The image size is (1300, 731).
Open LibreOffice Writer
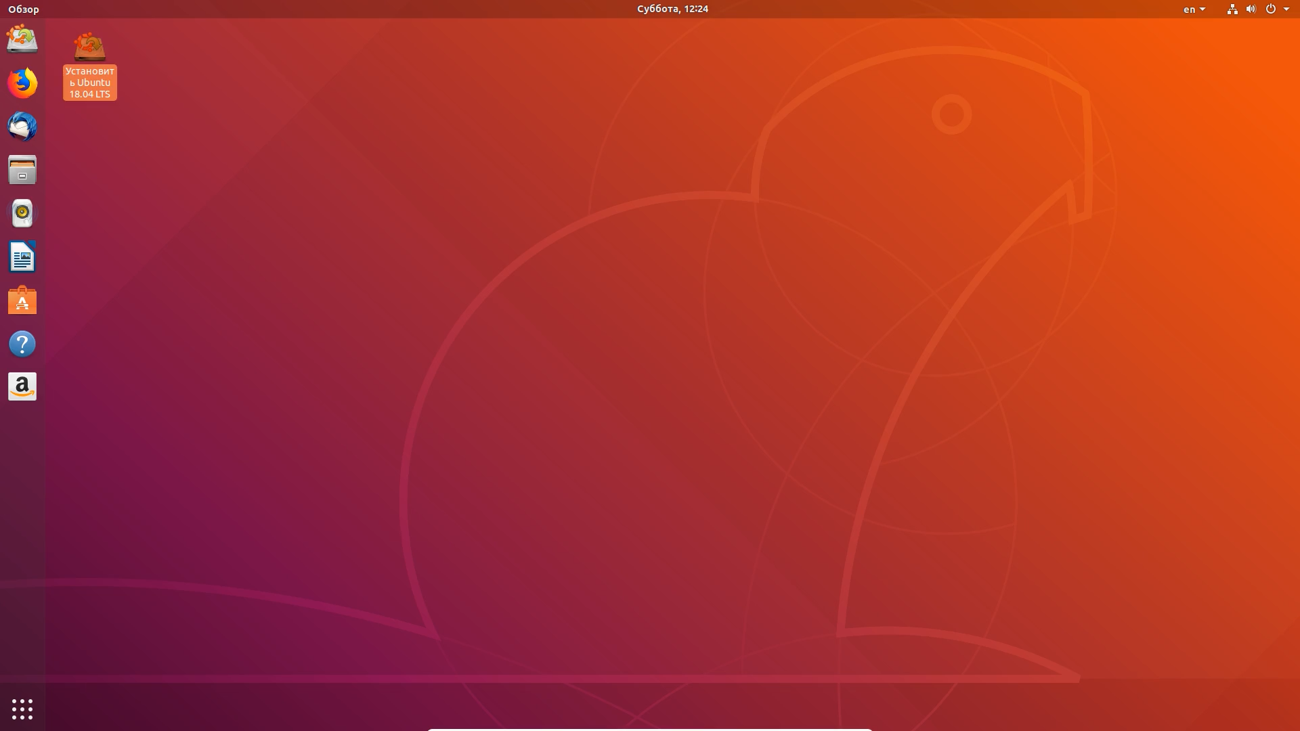22,257
